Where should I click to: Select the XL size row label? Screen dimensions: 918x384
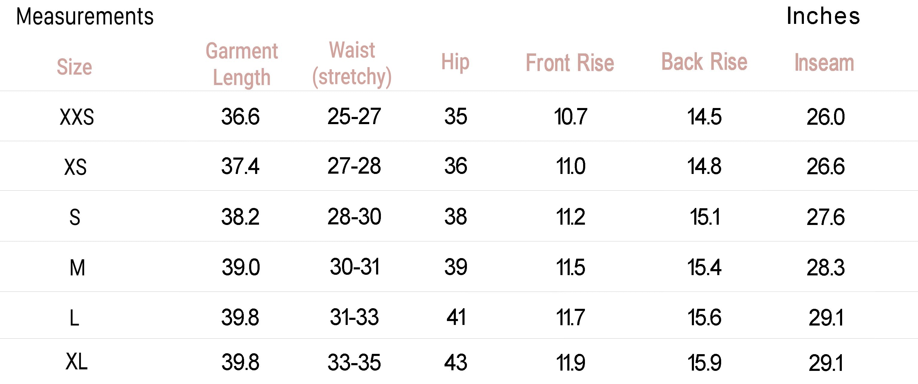pyautogui.click(x=76, y=362)
